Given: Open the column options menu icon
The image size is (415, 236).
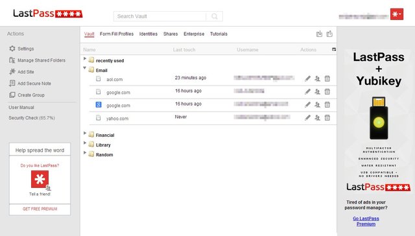Looking at the screenshot, I should 334,49.
